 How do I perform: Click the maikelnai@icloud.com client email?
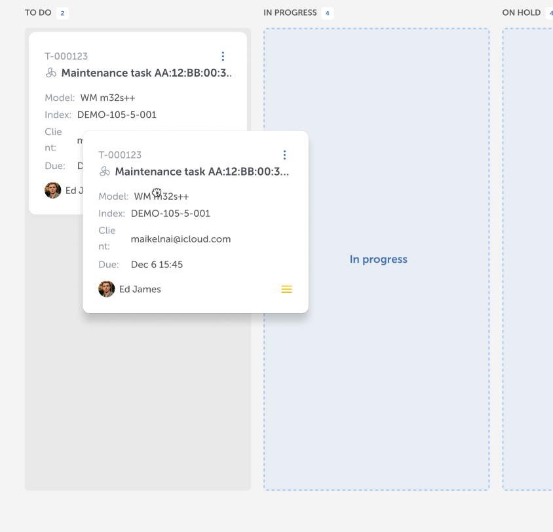[181, 239]
